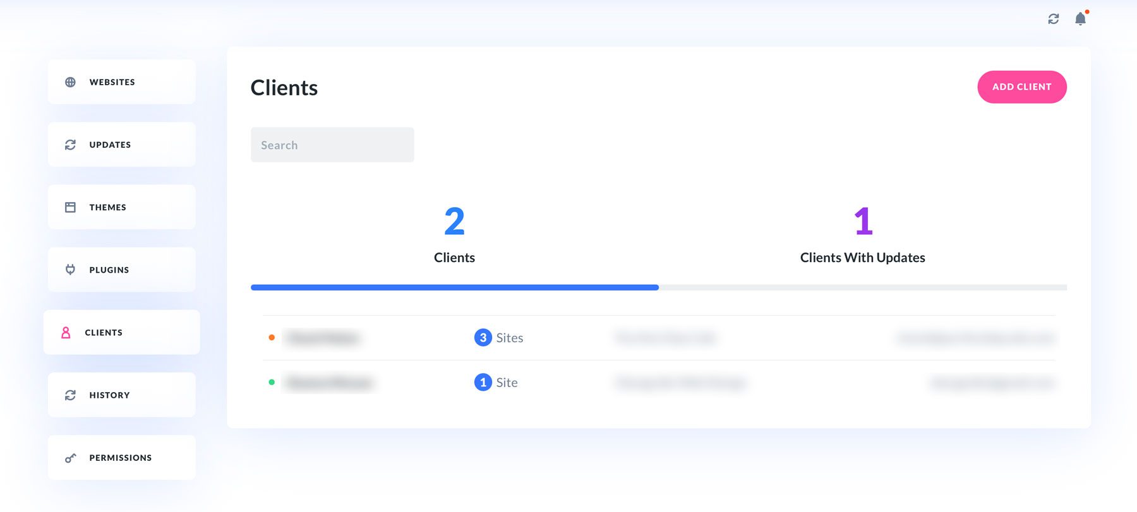Switch to Clients With Updates tab
The width and height of the screenshot is (1137, 512).
[x=863, y=235]
